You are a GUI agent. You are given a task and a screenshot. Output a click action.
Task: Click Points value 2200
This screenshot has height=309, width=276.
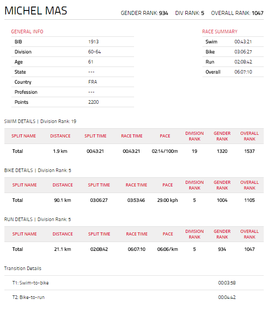[x=93, y=102]
